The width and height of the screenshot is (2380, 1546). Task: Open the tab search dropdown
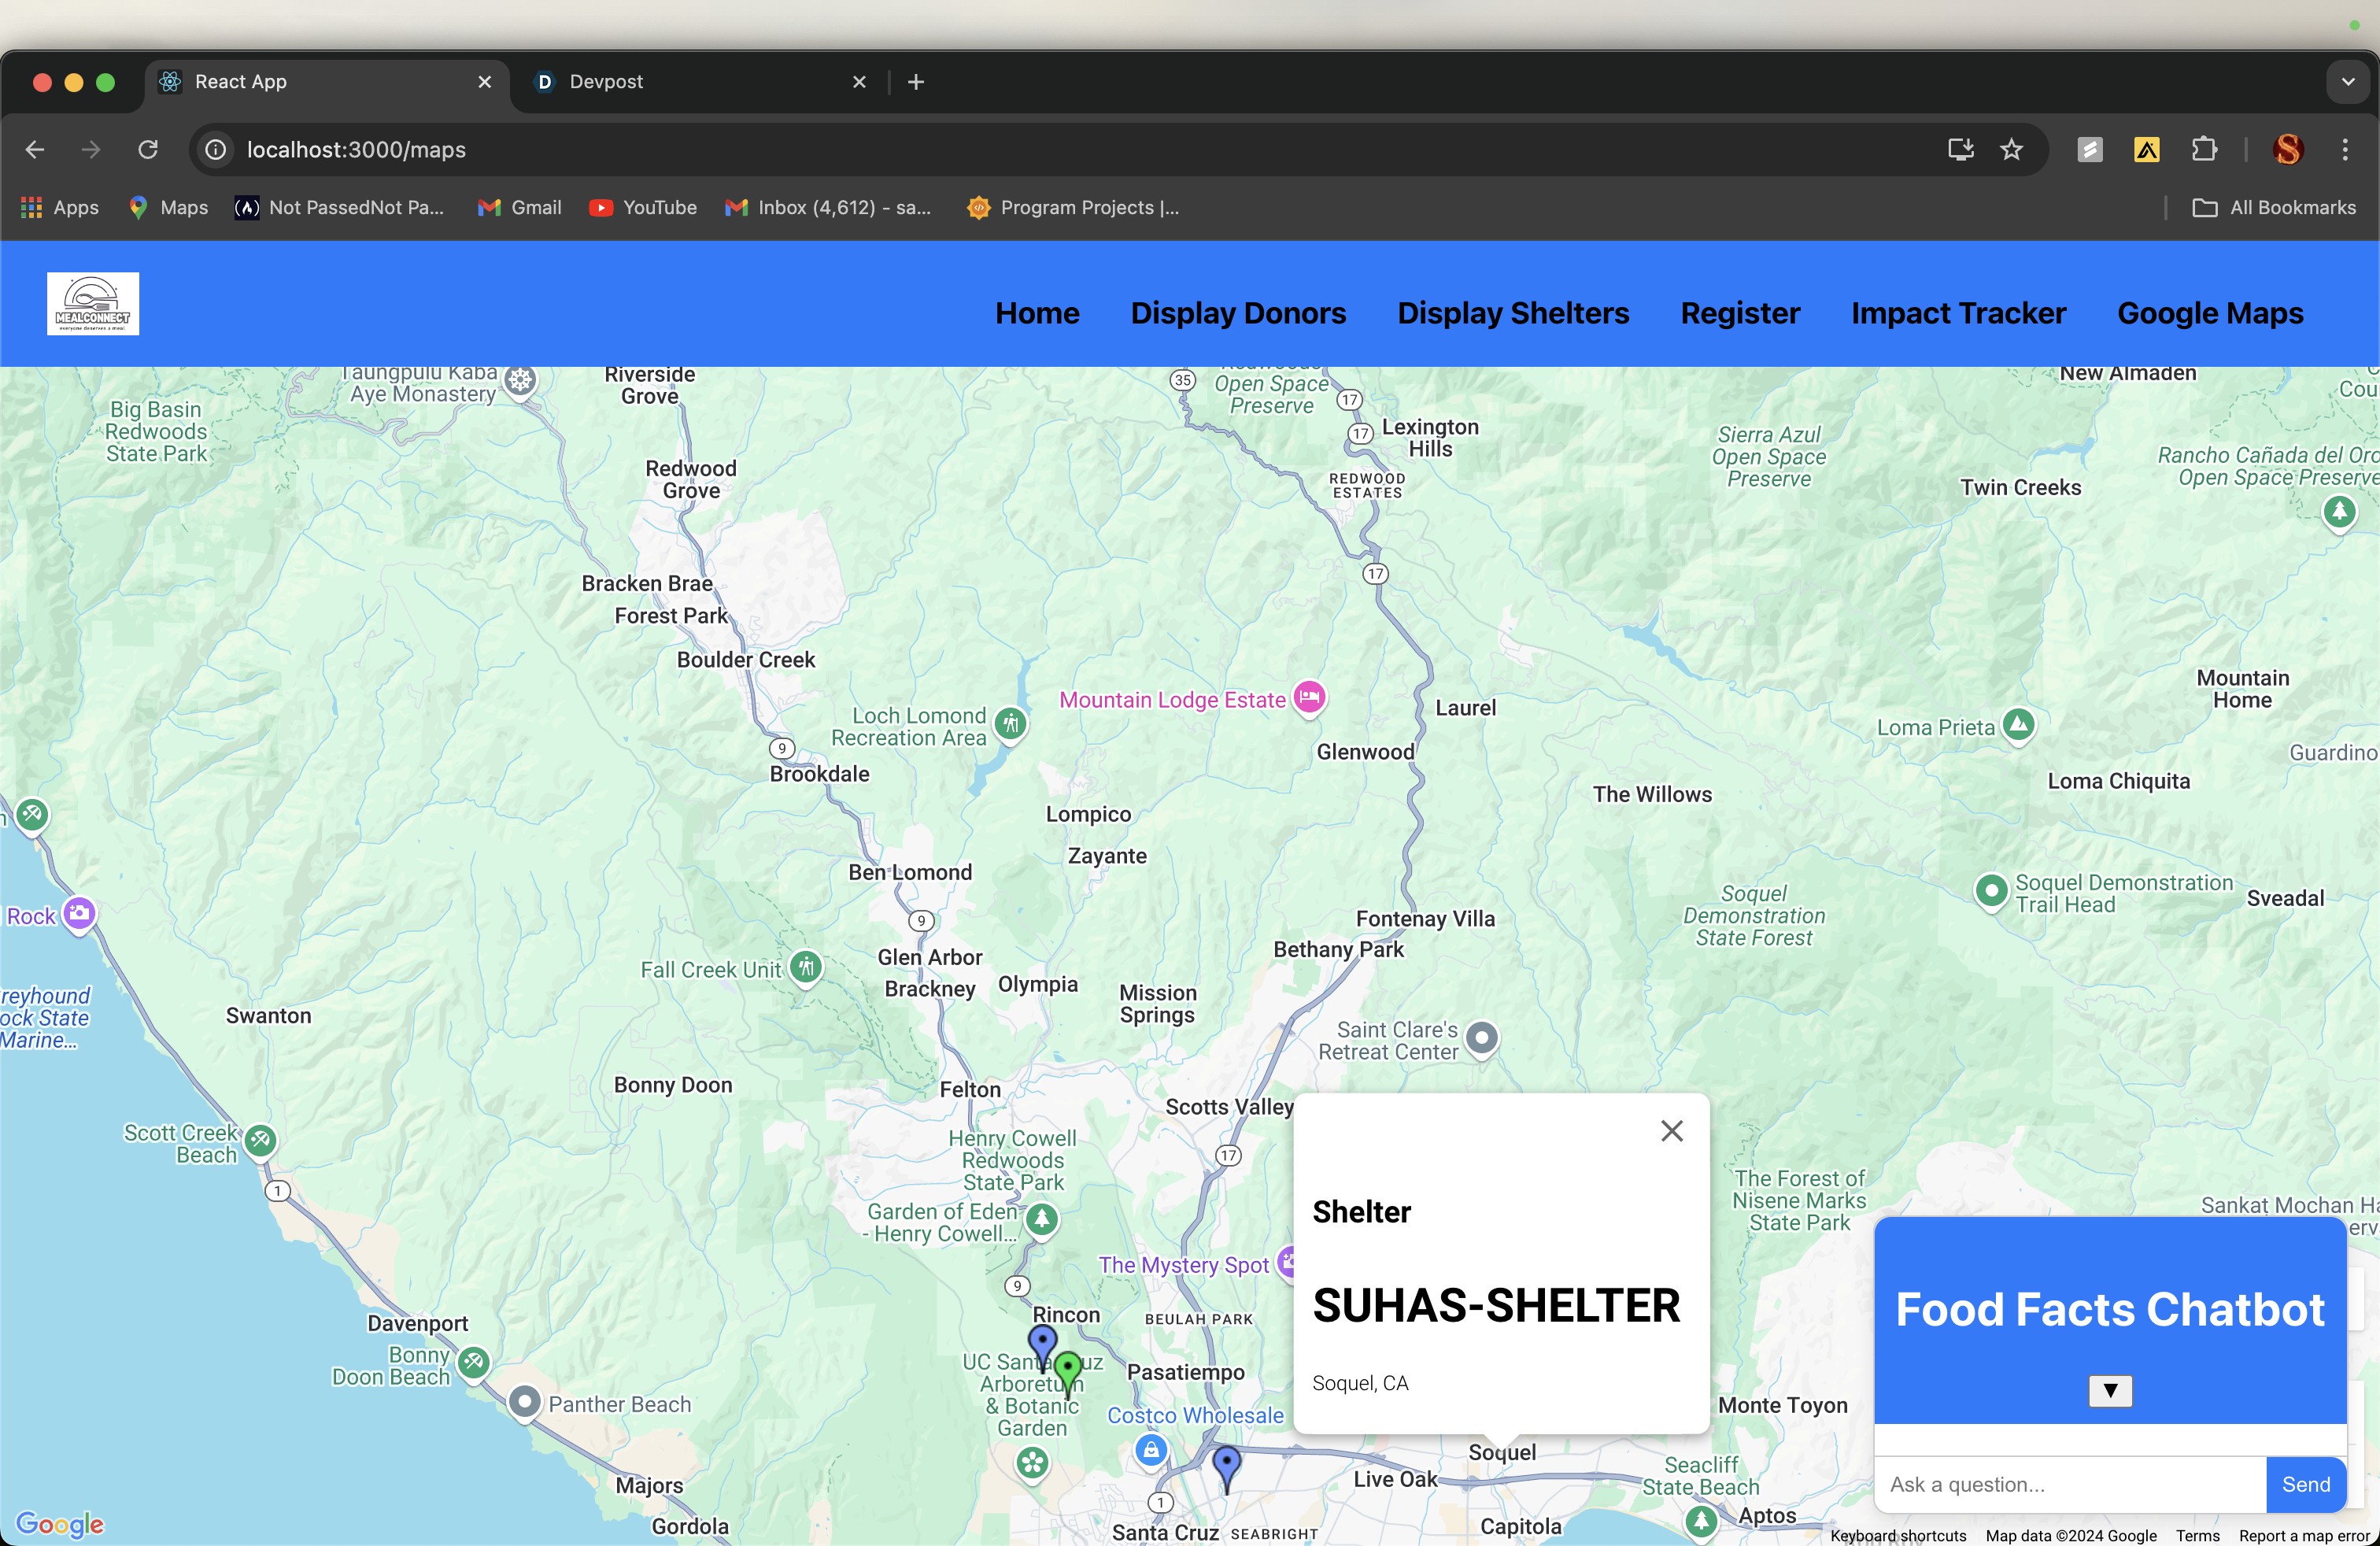click(x=2347, y=82)
